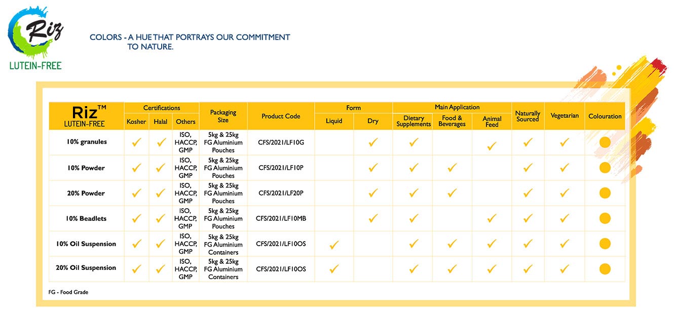Select Naturally Sourced checkmark for 10% granules
This screenshot has width=674, height=326.
point(528,143)
